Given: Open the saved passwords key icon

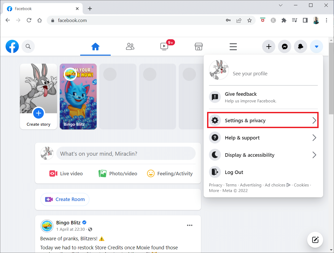Looking at the screenshot, I should (228, 20).
